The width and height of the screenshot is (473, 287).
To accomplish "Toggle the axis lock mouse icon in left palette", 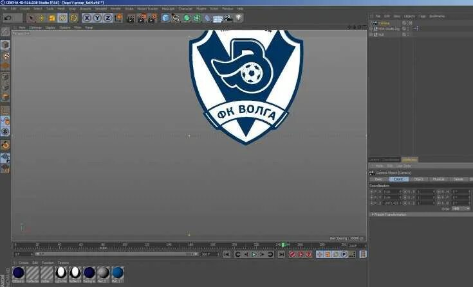I will [x=5, y=121].
